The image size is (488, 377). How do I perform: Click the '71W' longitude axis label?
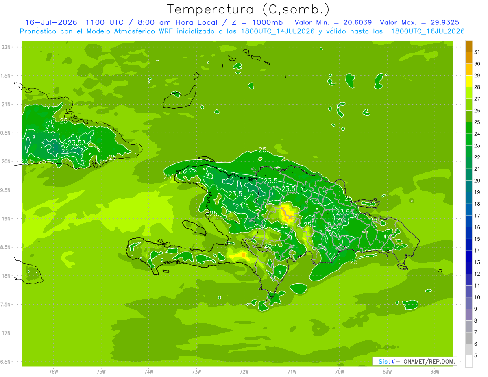point(292,372)
